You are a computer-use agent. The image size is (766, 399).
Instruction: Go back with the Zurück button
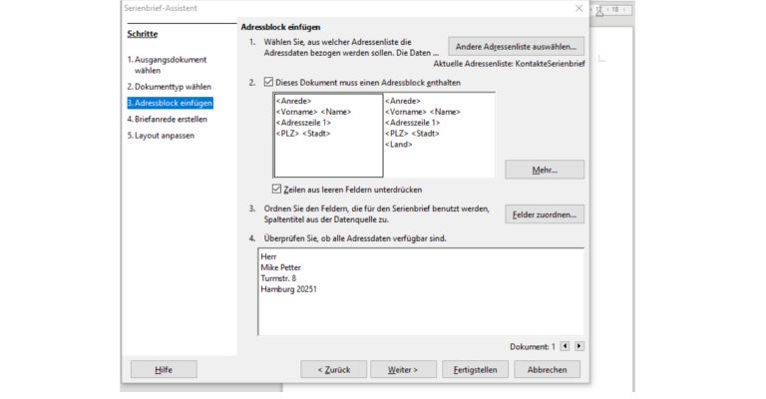click(333, 369)
